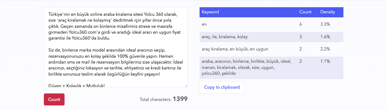The image size is (387, 110).
Task: Click inside the Turkish text area
Action: click(x=116, y=47)
